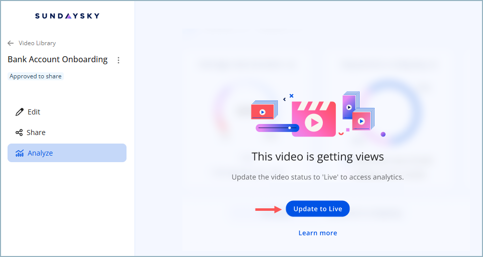Image resolution: width=483 pixels, height=257 pixels.
Task: Click the SundaySky logo
Action: tap(67, 16)
